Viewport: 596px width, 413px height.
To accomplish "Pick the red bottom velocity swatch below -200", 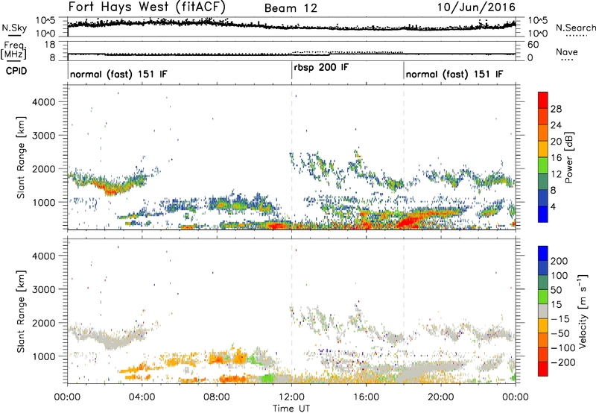I will 543,369.
